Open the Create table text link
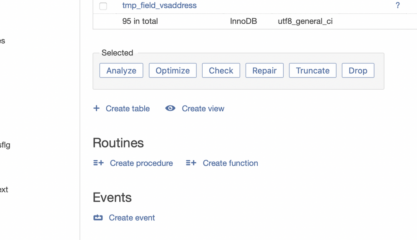 click(128, 108)
